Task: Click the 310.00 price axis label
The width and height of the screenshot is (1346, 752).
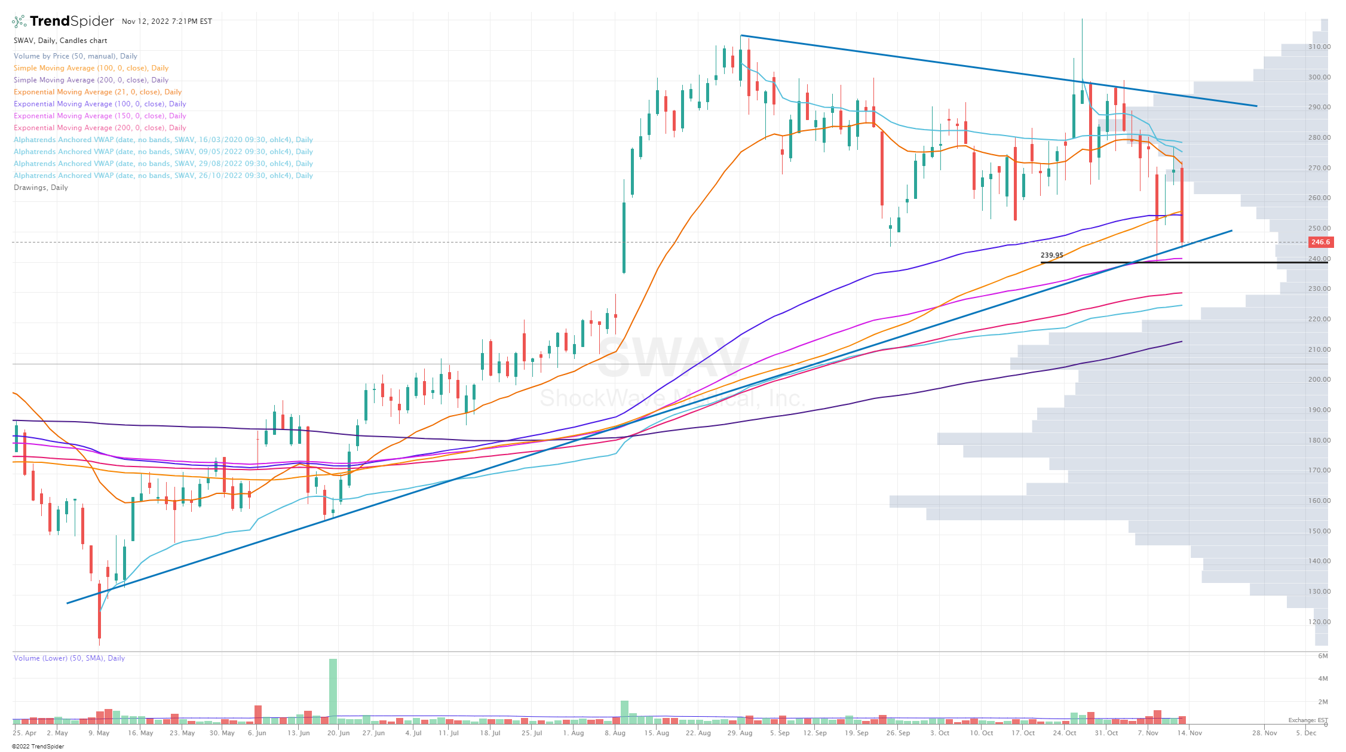Action: 1319,47
